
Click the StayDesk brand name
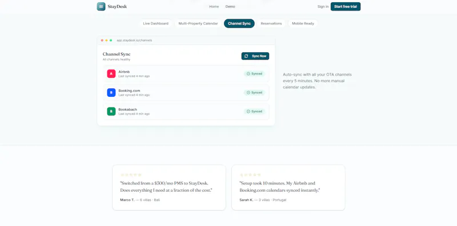point(117,6)
